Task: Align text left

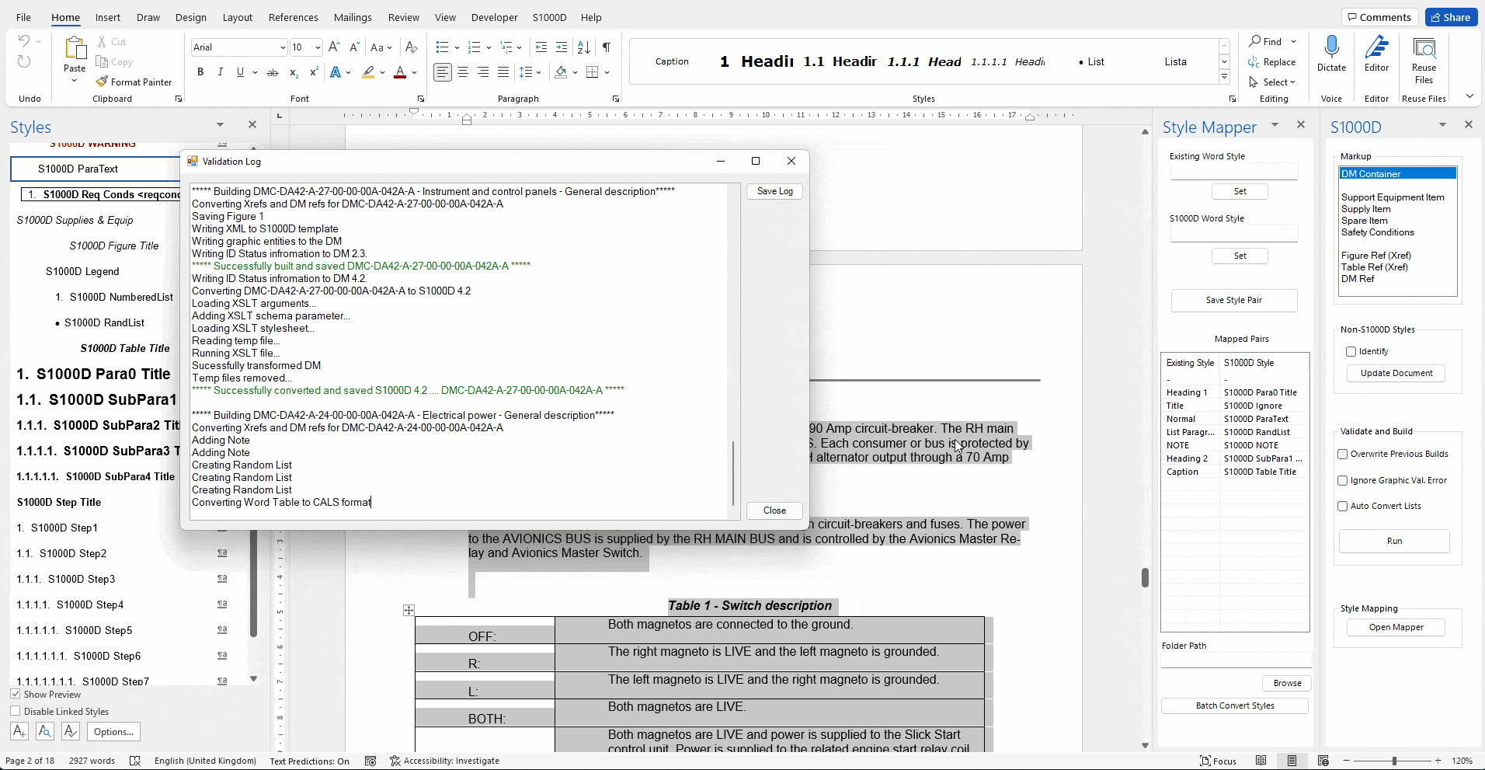Action: [x=442, y=72]
